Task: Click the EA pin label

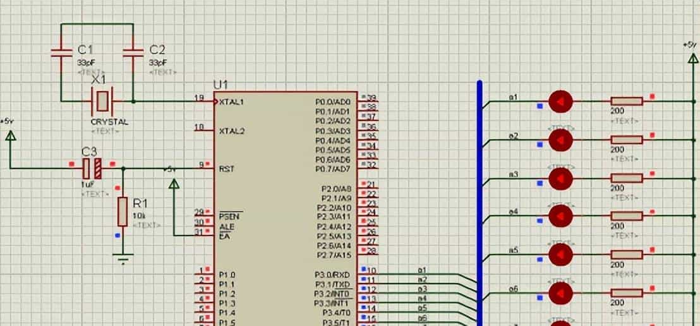Action: pos(224,236)
